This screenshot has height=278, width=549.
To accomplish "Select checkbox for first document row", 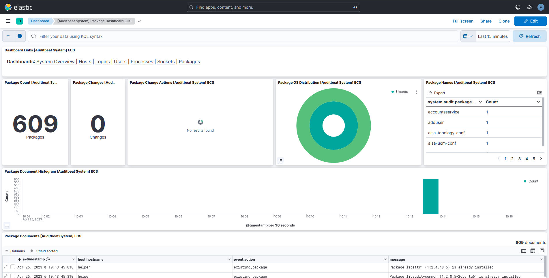I will pos(13,267).
